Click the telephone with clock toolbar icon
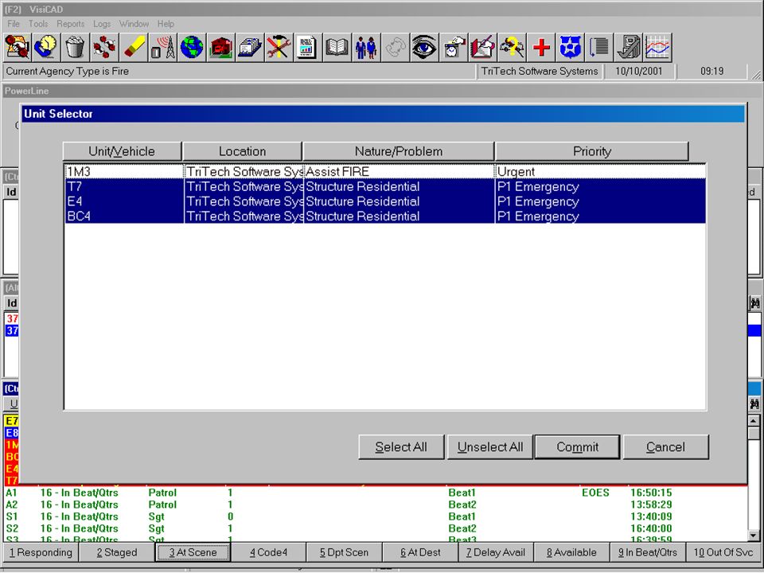Screen dimensions: 764x573 pos(46,47)
